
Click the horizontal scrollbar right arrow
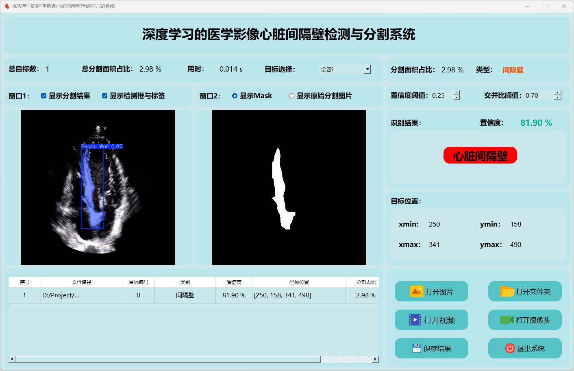tap(375, 359)
